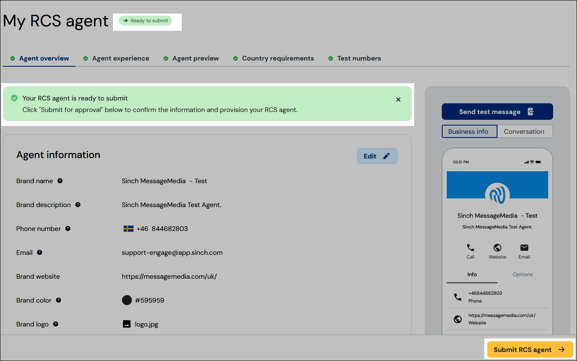Screen dimensions: 577x361
Task: Select the Business info preview toggle
Action: pyautogui.click(x=469, y=131)
